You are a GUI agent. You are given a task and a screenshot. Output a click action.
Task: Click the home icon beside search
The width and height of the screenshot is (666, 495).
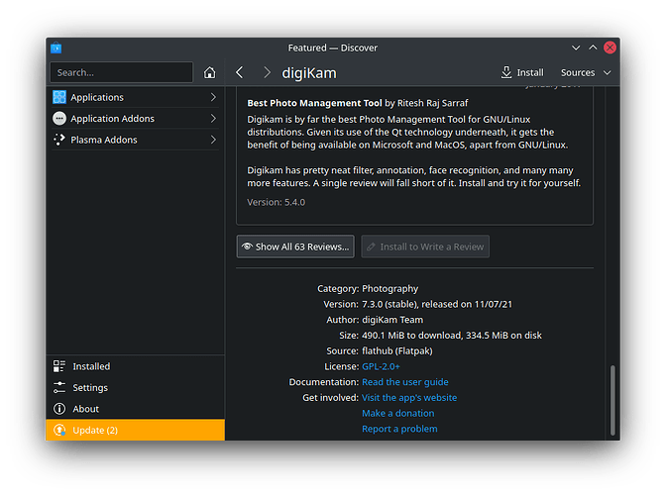tap(209, 72)
